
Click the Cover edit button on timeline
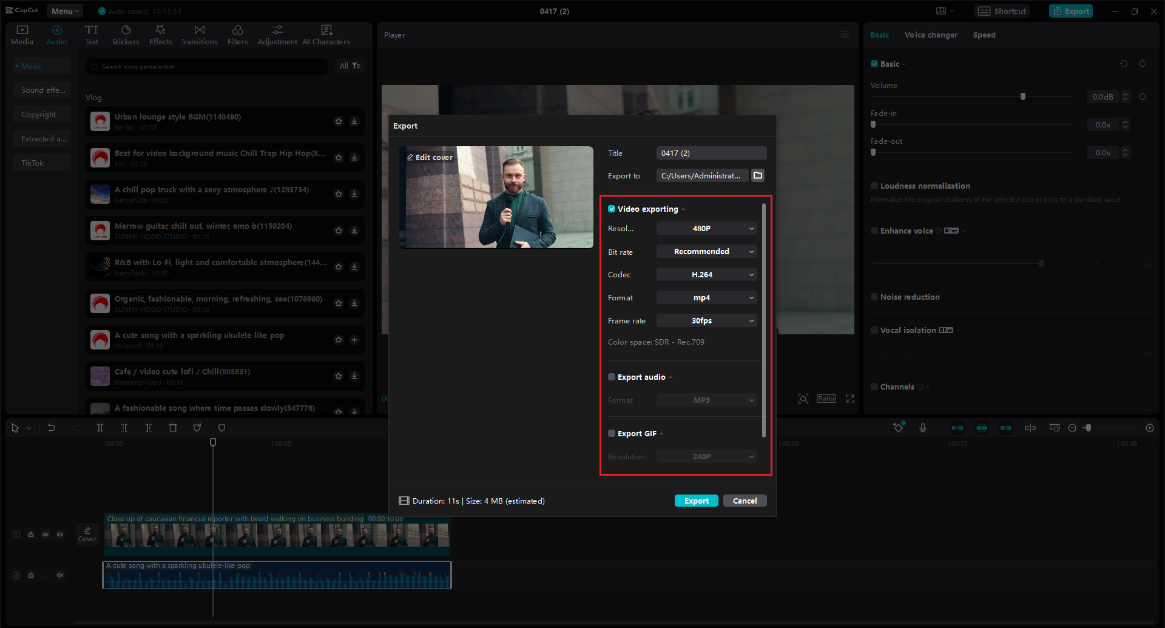click(x=87, y=534)
